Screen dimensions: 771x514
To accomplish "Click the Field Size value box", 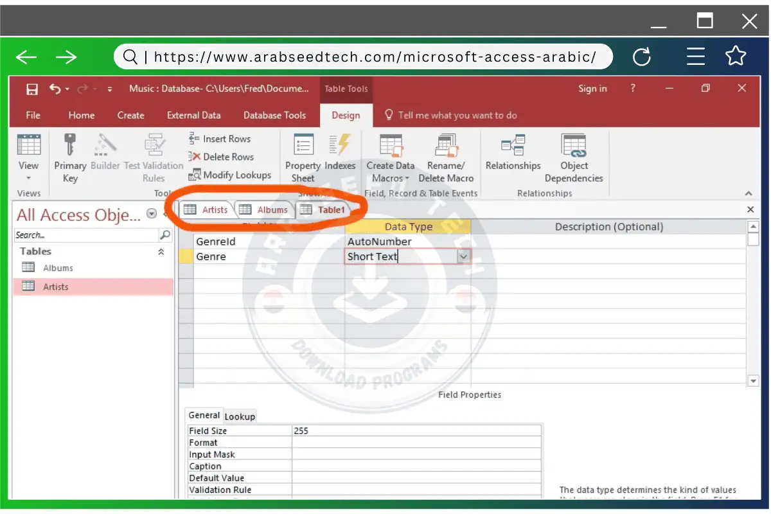I will click(416, 430).
